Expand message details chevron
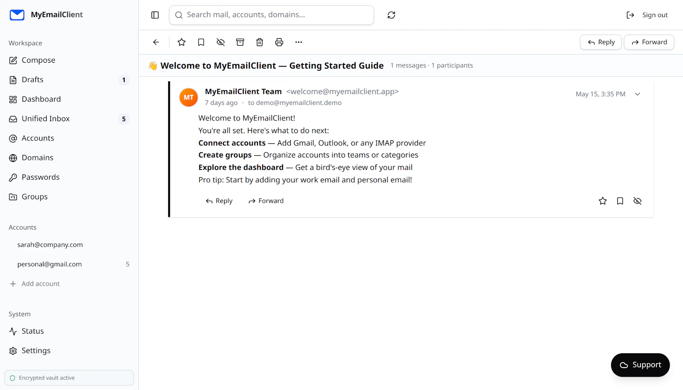The height and width of the screenshot is (390, 683). [x=637, y=94]
